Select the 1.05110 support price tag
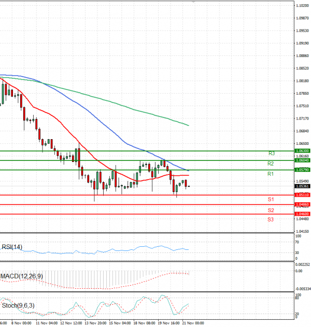This screenshot has width=311, height=327. [302, 195]
